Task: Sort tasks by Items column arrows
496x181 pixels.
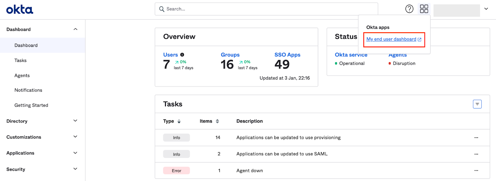Action: coord(217,121)
